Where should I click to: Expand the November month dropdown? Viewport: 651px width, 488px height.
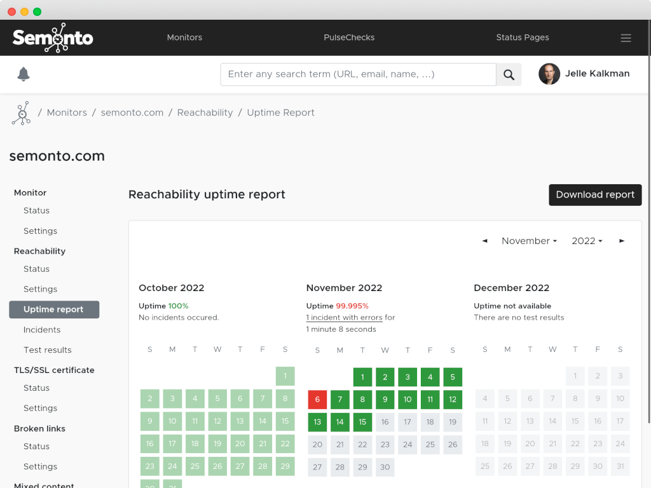point(529,241)
